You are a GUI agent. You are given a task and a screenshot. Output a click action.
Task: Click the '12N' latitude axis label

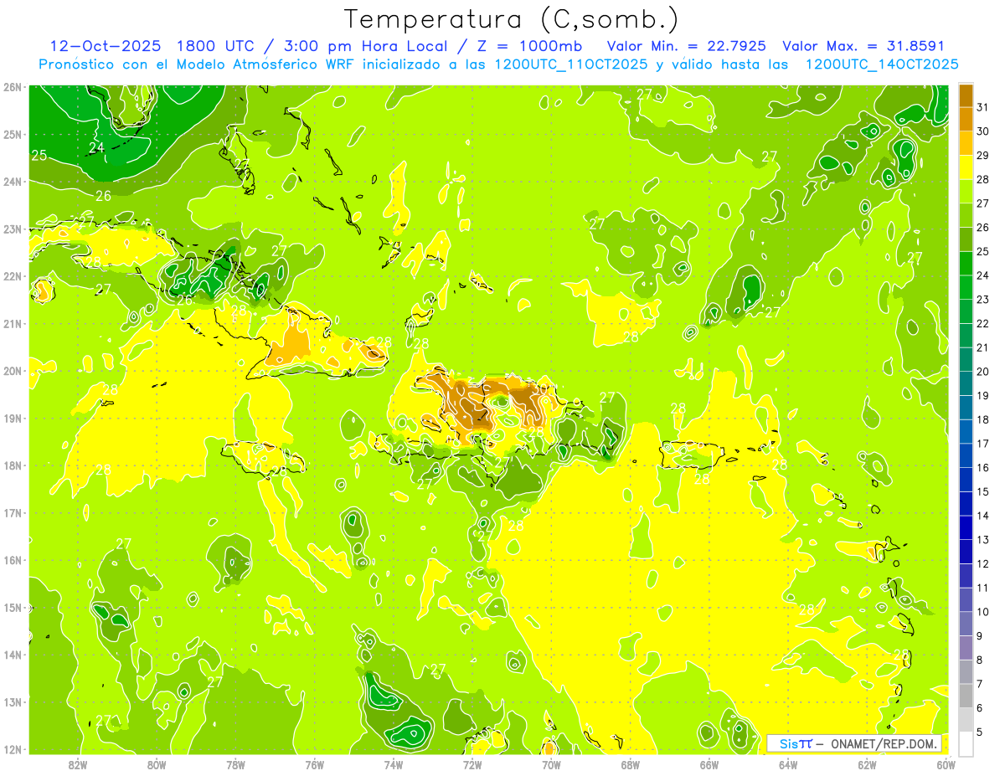click(x=13, y=749)
